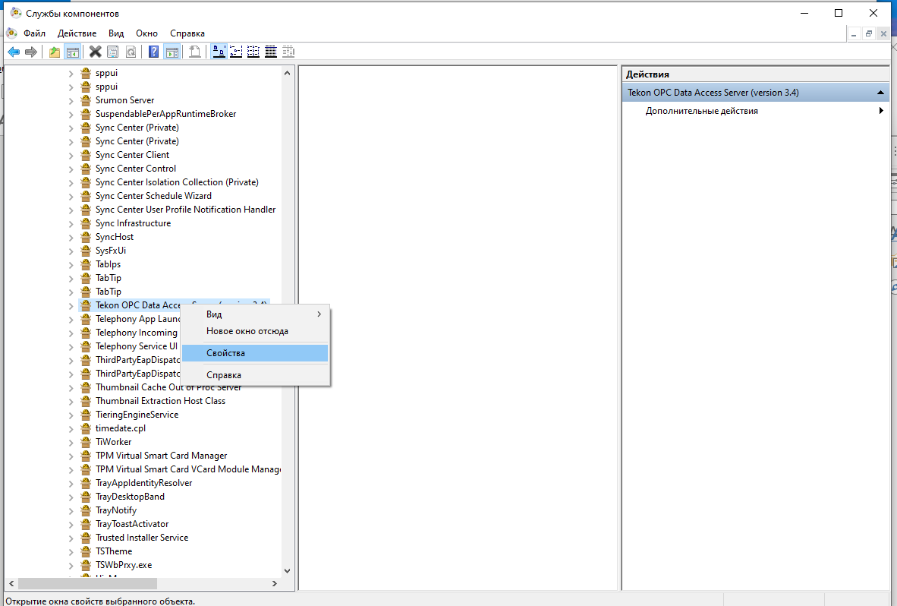Expand the Srumon Server tree node
The image size is (897, 606).
pyautogui.click(x=71, y=100)
